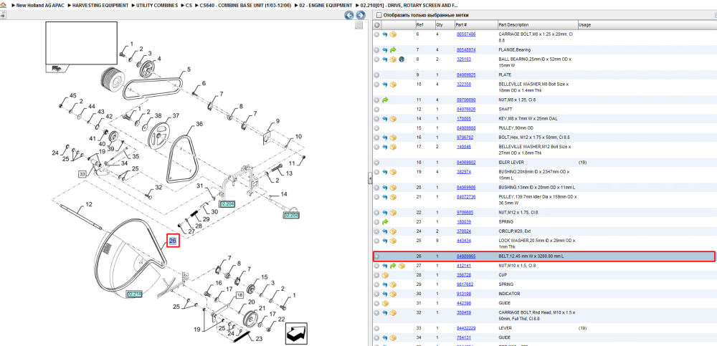Click the blue arrow icon on KEY,M8 row
The image size is (717, 346).
coord(385,119)
